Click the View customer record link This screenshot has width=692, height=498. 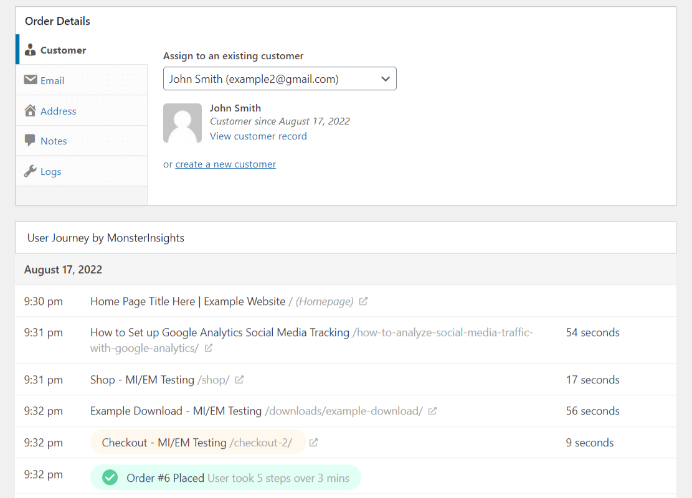(258, 136)
